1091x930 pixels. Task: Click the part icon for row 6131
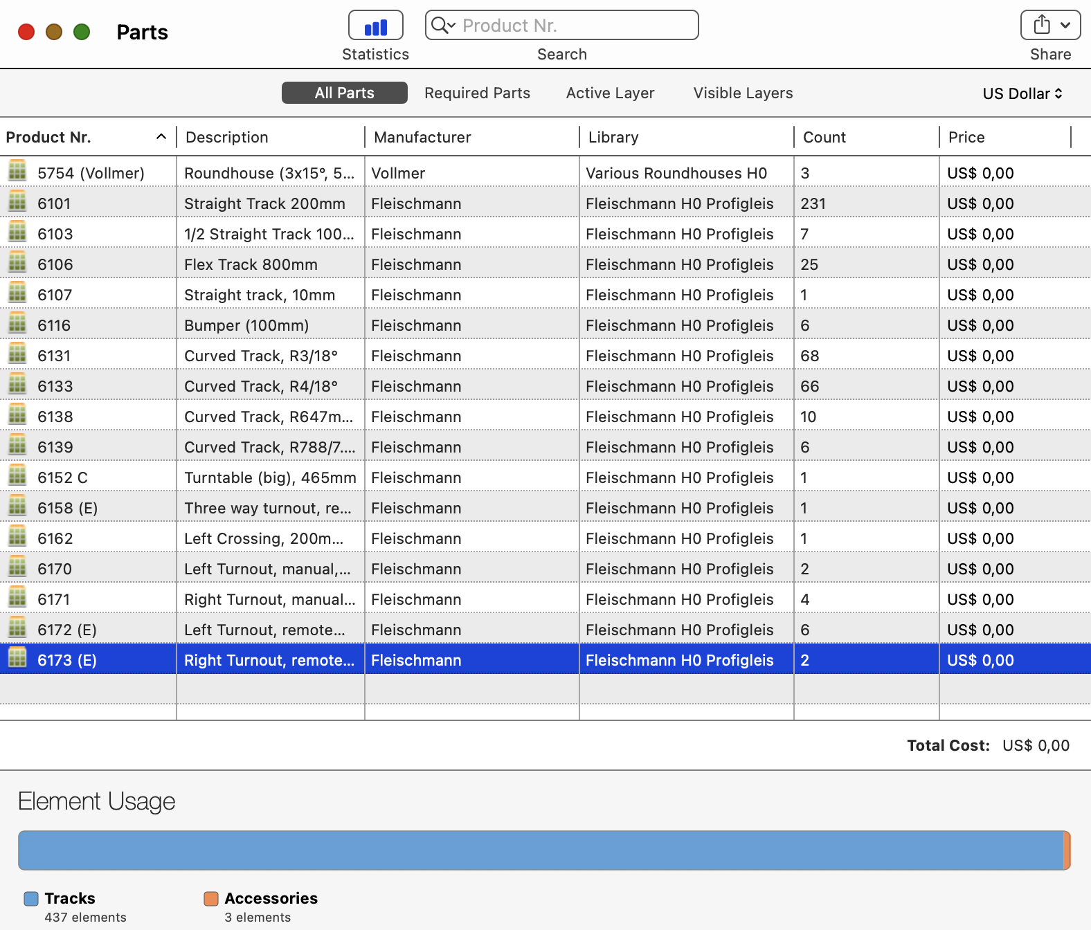[x=17, y=353]
